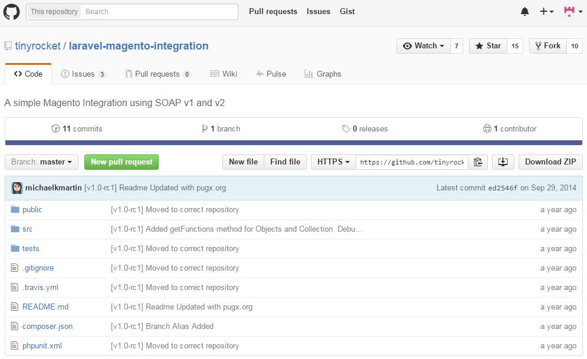
Task: Open the 'Added getFunctions method' commit message
Action: pos(236,229)
